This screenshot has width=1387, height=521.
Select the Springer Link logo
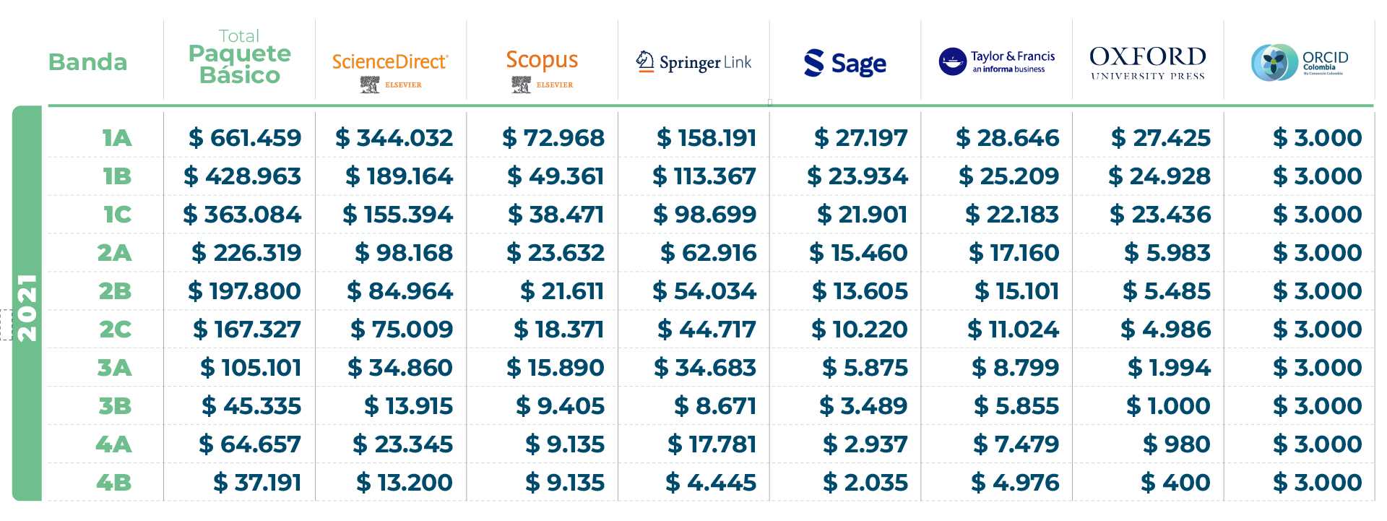(x=693, y=62)
